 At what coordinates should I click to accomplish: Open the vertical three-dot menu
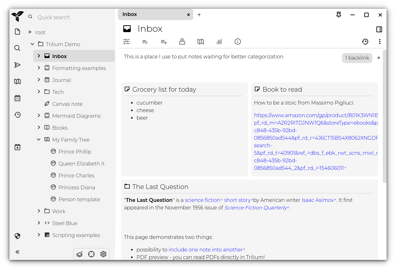pyautogui.click(x=380, y=41)
